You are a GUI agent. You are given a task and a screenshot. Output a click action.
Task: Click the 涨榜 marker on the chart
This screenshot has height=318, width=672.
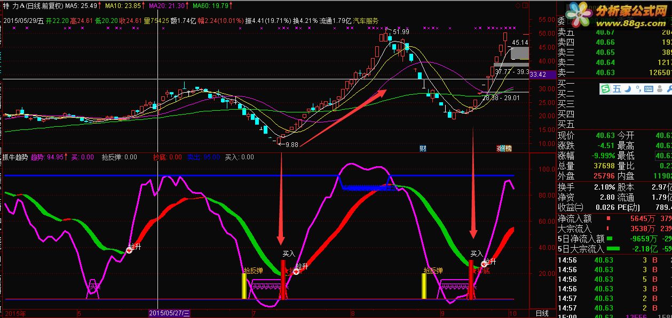[x=504, y=148]
